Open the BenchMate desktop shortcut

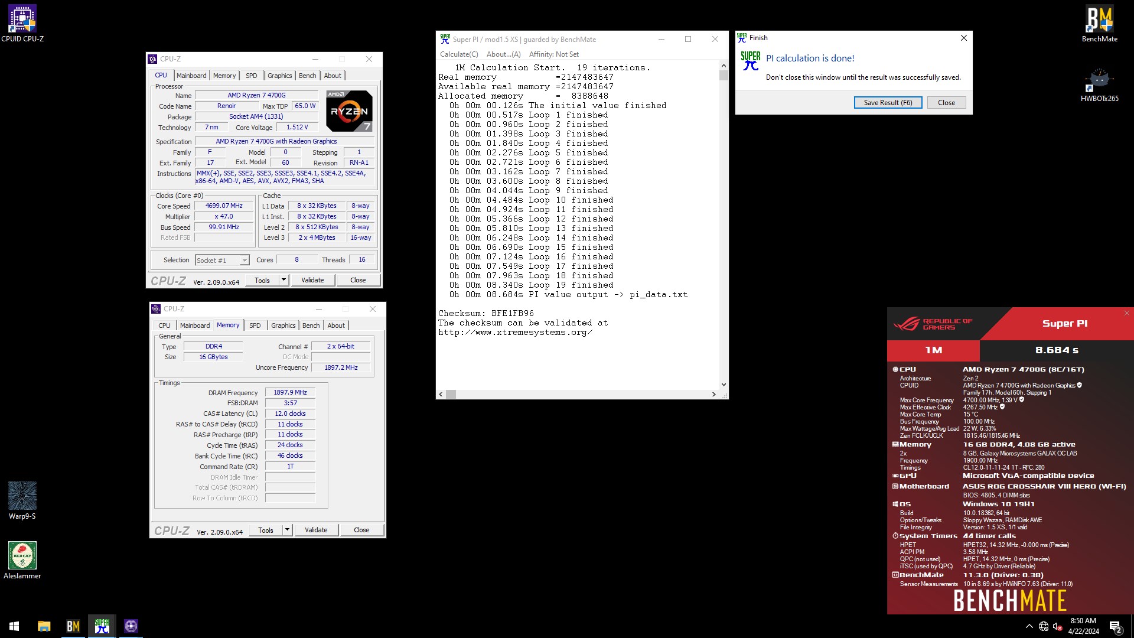pyautogui.click(x=1099, y=24)
